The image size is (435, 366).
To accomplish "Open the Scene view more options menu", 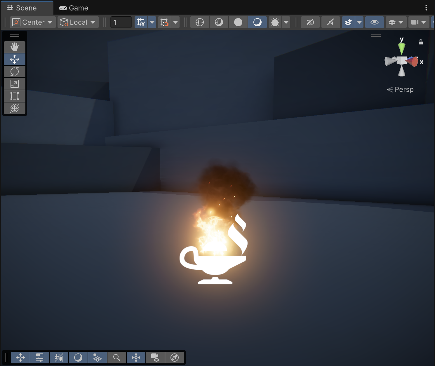I will [x=426, y=8].
